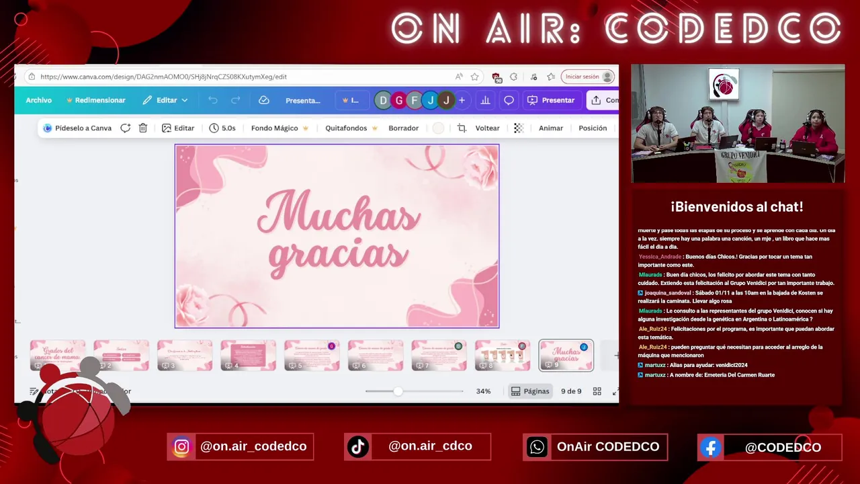Redo the last undone action
Image resolution: width=860 pixels, height=484 pixels.
pyautogui.click(x=235, y=100)
